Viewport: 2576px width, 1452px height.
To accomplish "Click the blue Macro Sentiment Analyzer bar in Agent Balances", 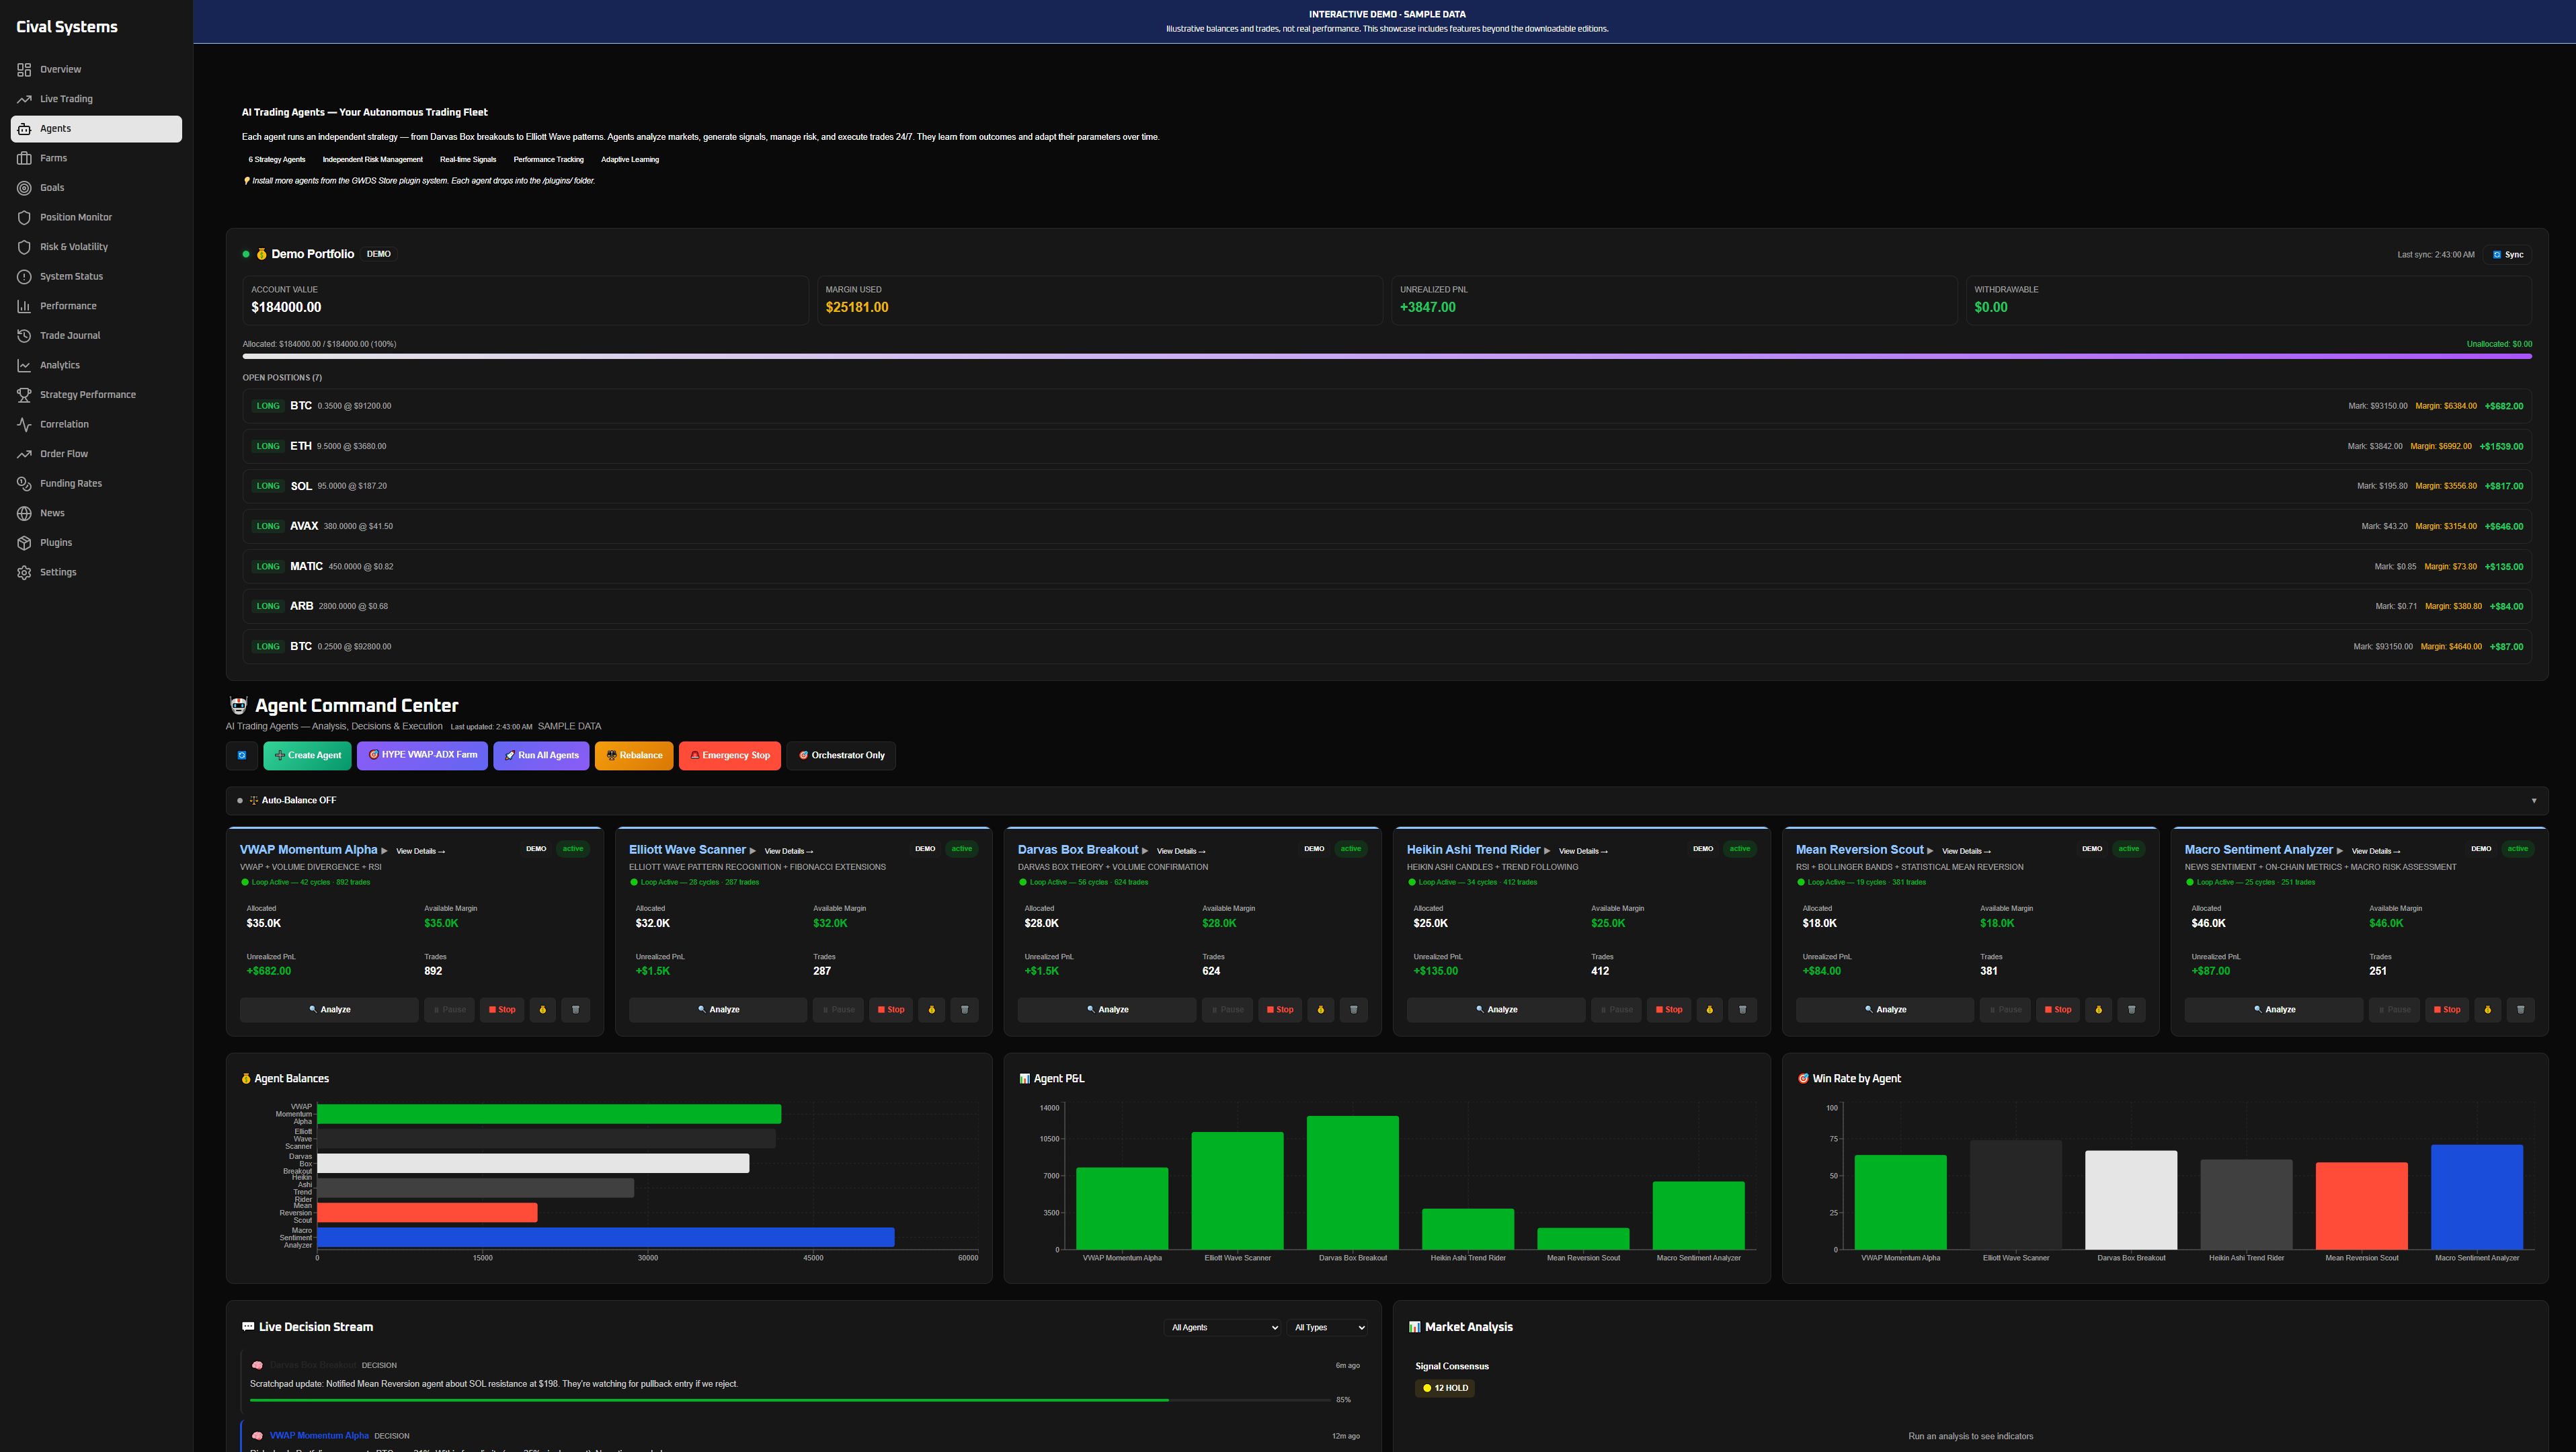I will point(606,1237).
